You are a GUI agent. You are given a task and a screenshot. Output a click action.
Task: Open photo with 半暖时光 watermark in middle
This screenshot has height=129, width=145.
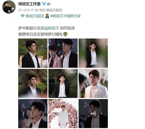pyautogui.click(x=63, y=83)
